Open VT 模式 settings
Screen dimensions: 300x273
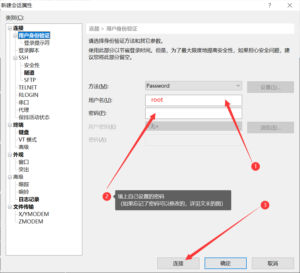point(28,140)
